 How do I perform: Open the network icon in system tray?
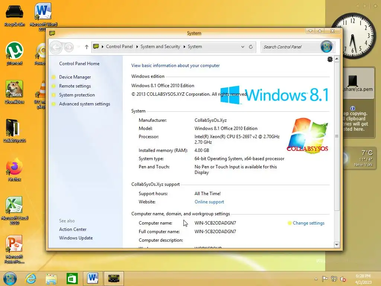pyautogui.click(x=334, y=279)
